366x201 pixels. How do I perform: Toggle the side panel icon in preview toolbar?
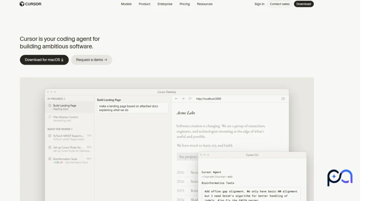pyautogui.click(x=283, y=99)
